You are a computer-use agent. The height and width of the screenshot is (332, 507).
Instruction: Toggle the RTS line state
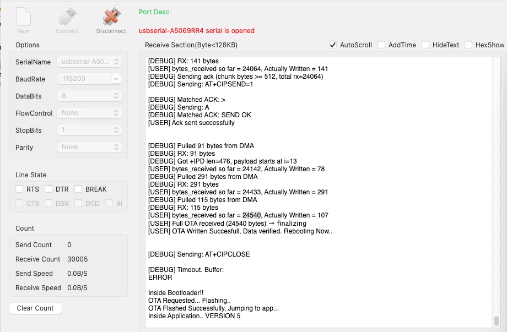coord(19,189)
